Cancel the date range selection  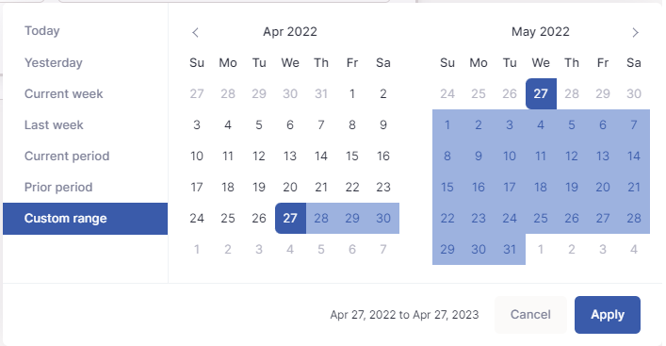click(x=530, y=315)
